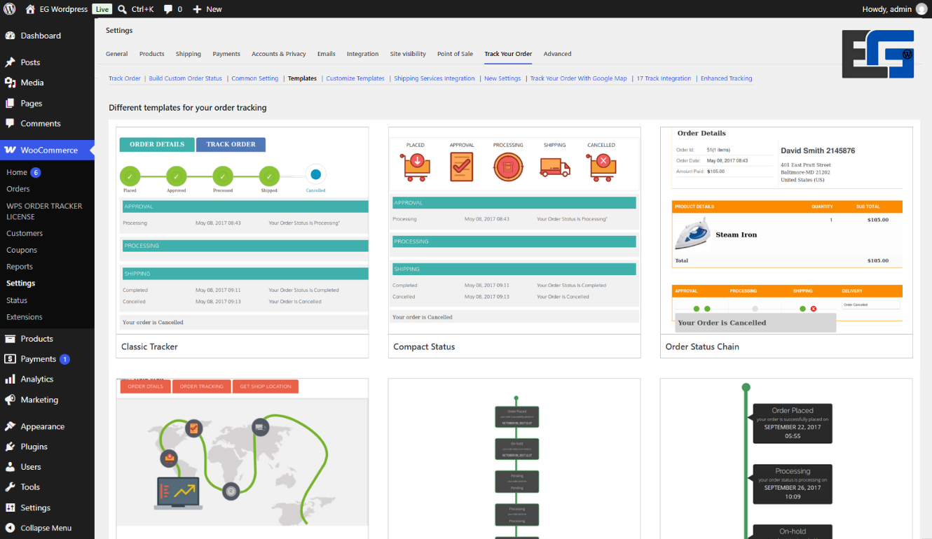
Task: Open WooCommerce Extensions submenu item
Action: (25, 317)
